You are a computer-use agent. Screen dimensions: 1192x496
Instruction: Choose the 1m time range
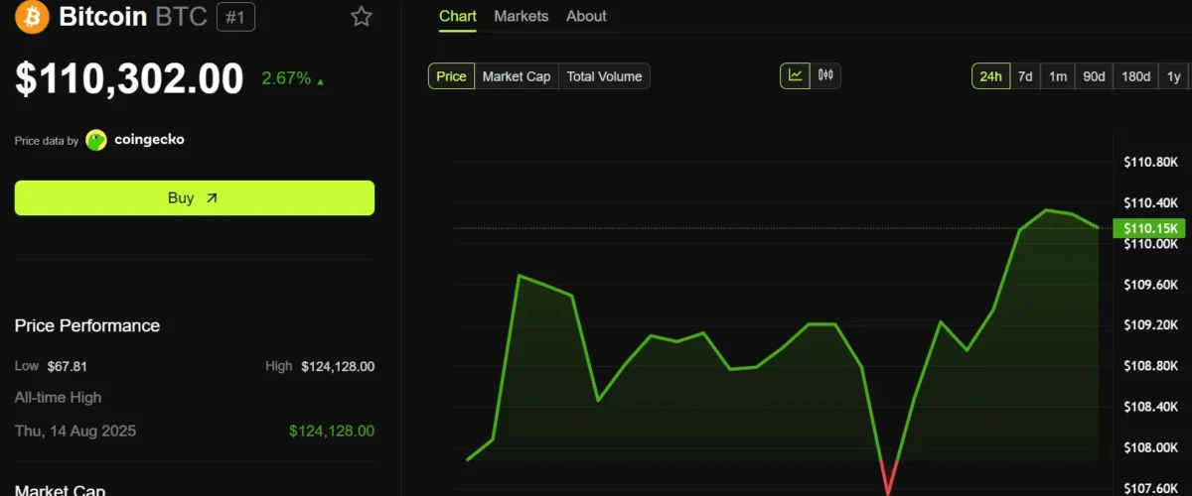[x=1058, y=76]
